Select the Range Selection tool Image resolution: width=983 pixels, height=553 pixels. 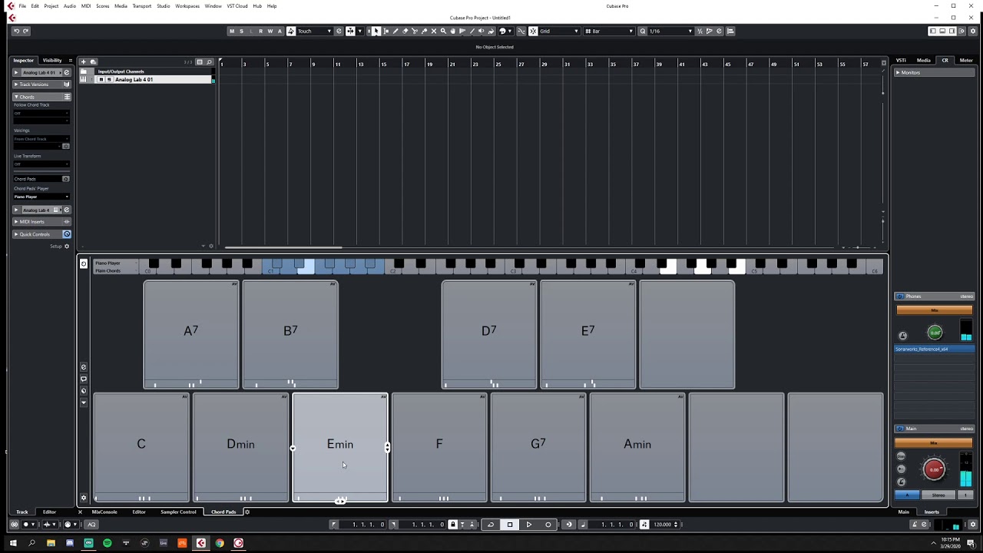[x=386, y=31]
